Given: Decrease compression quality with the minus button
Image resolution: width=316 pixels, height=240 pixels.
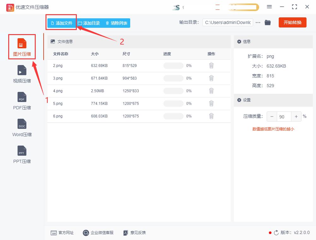Looking at the screenshot, I should coord(272,117).
